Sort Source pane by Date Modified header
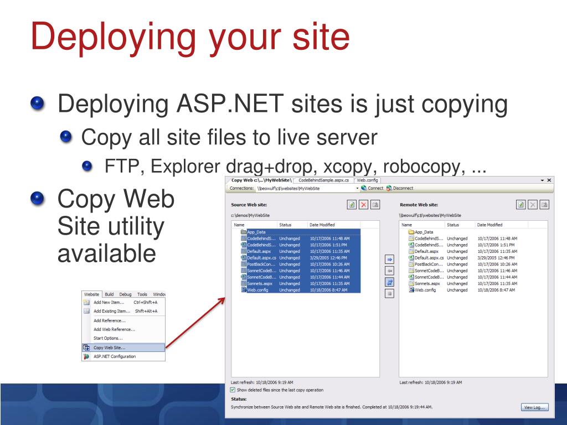Screen dimensions: 567x425 [x=333, y=225]
